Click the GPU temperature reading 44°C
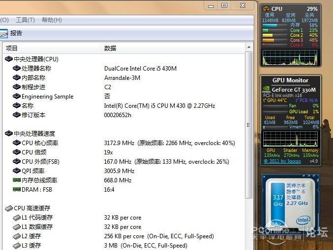Screen dimensions: 333x250 pyautogui.click(x=275, y=100)
